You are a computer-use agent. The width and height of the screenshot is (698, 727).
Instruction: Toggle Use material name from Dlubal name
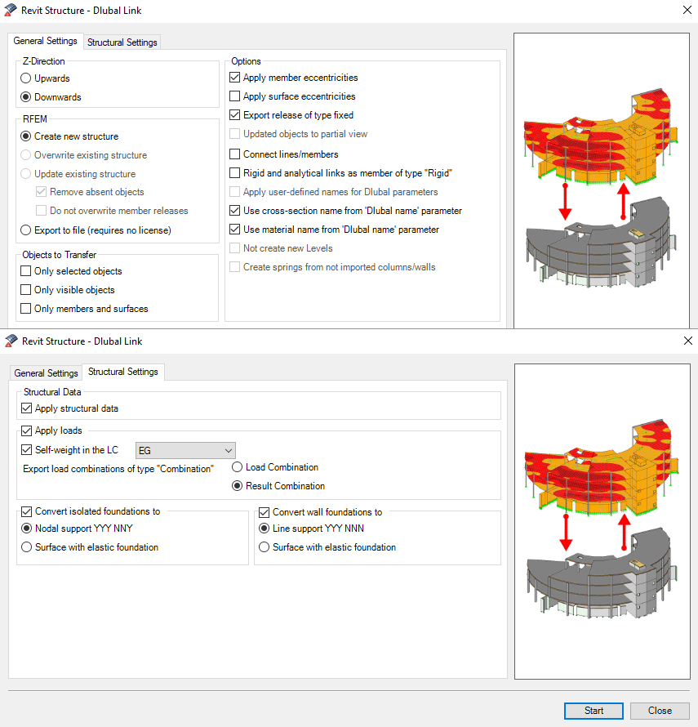point(235,229)
